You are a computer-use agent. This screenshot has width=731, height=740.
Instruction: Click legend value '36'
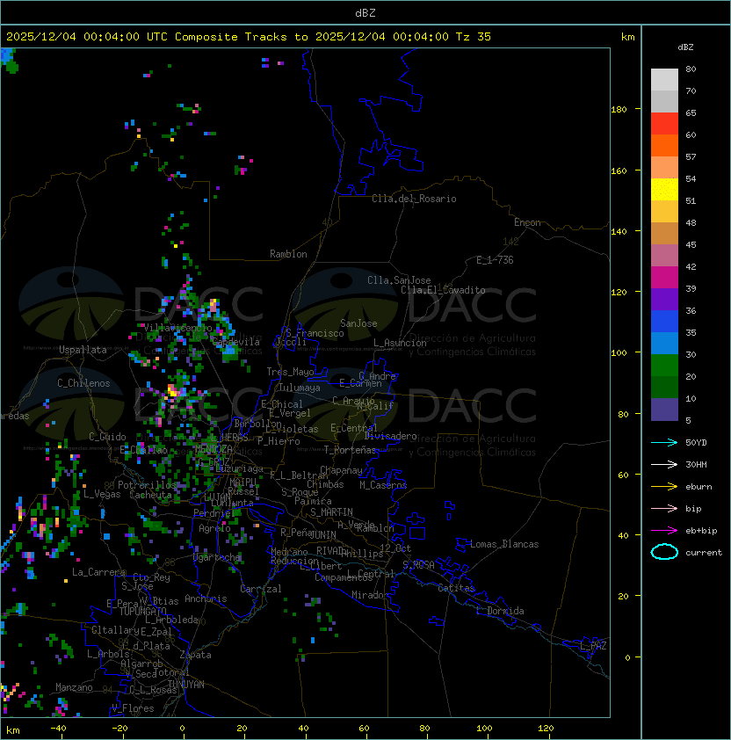click(691, 310)
